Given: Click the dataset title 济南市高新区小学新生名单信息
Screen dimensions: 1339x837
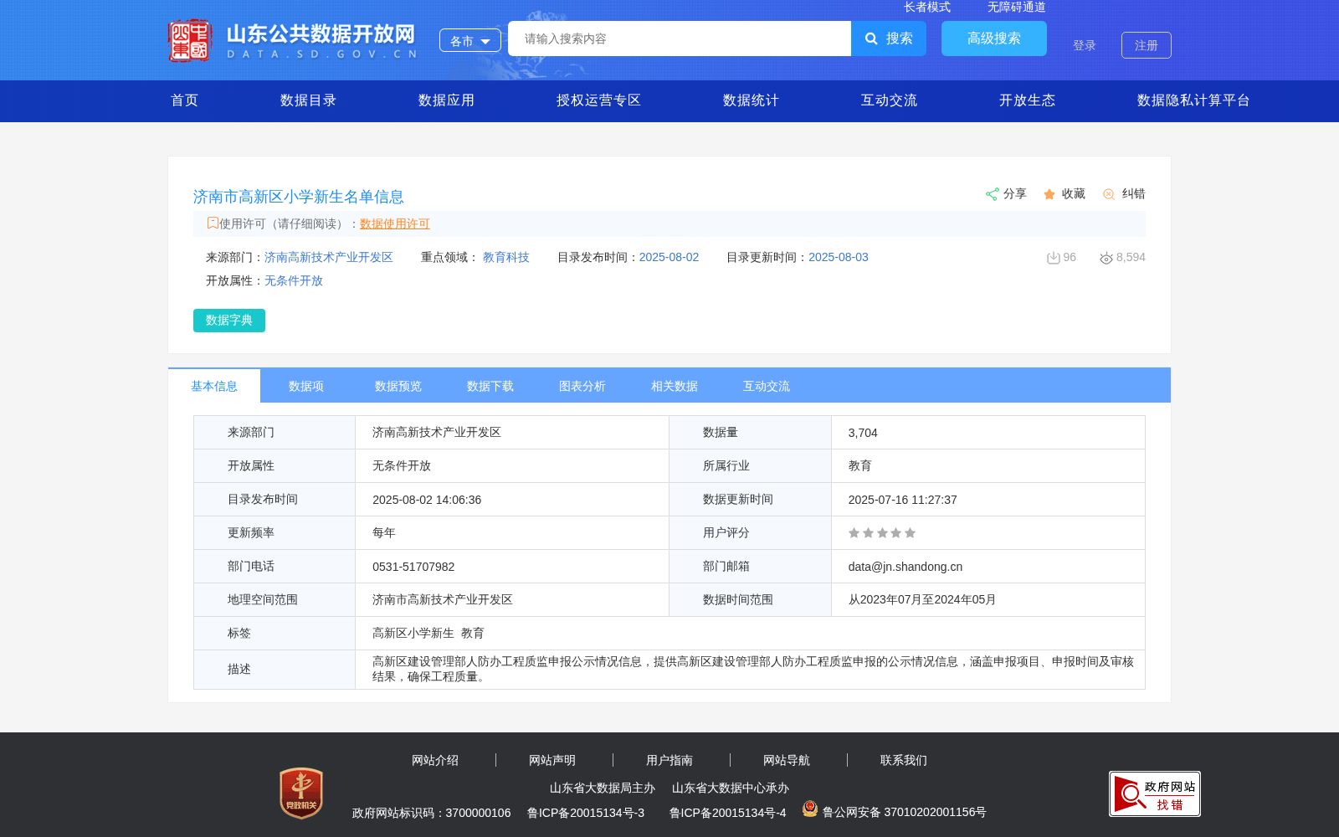Looking at the screenshot, I should 299,197.
